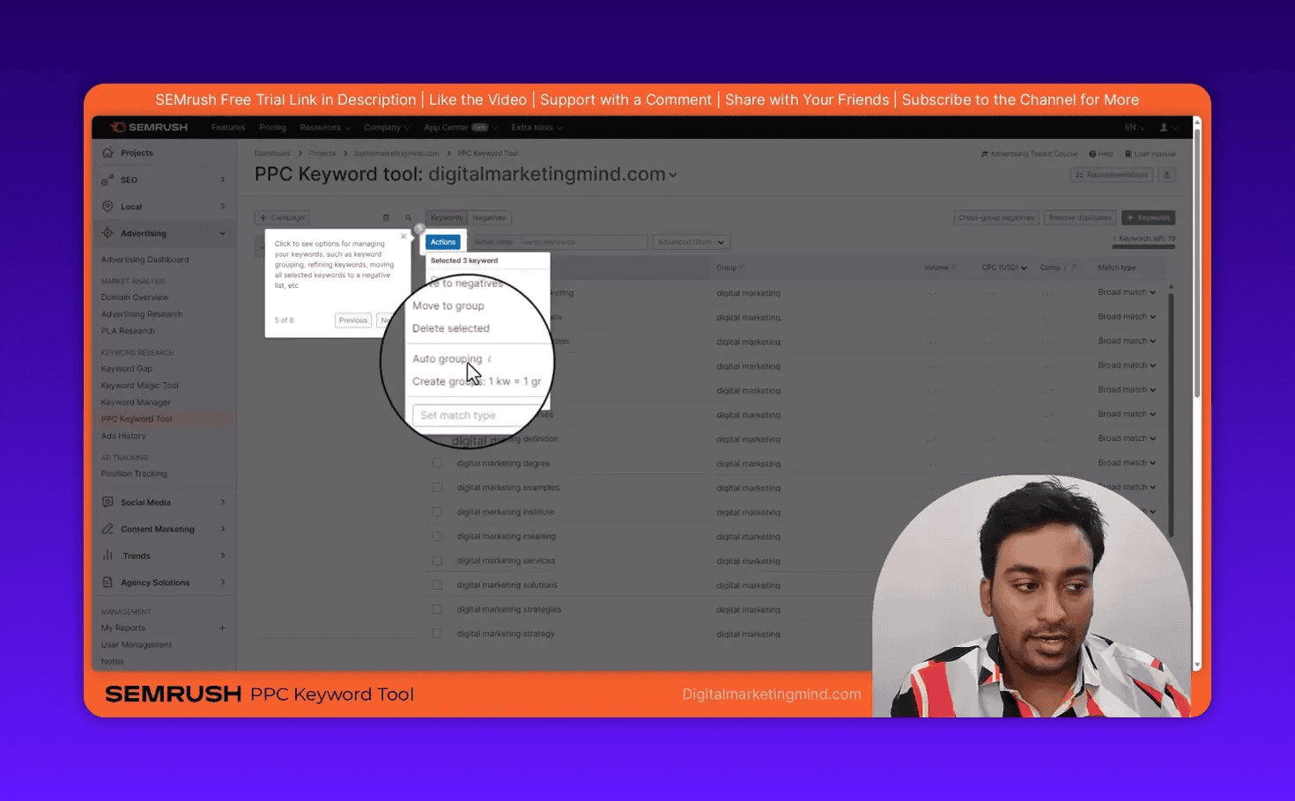1295x801 pixels.
Task: Select the Advertising megaphone icon
Action: coord(108,232)
